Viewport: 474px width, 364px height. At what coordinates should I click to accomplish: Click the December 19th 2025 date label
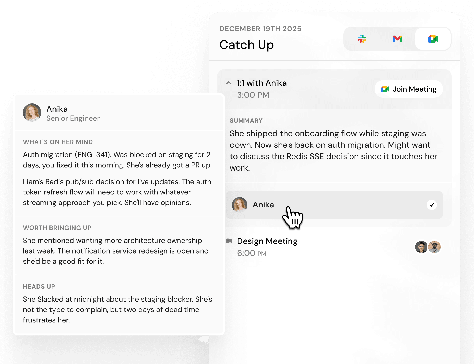(x=260, y=29)
